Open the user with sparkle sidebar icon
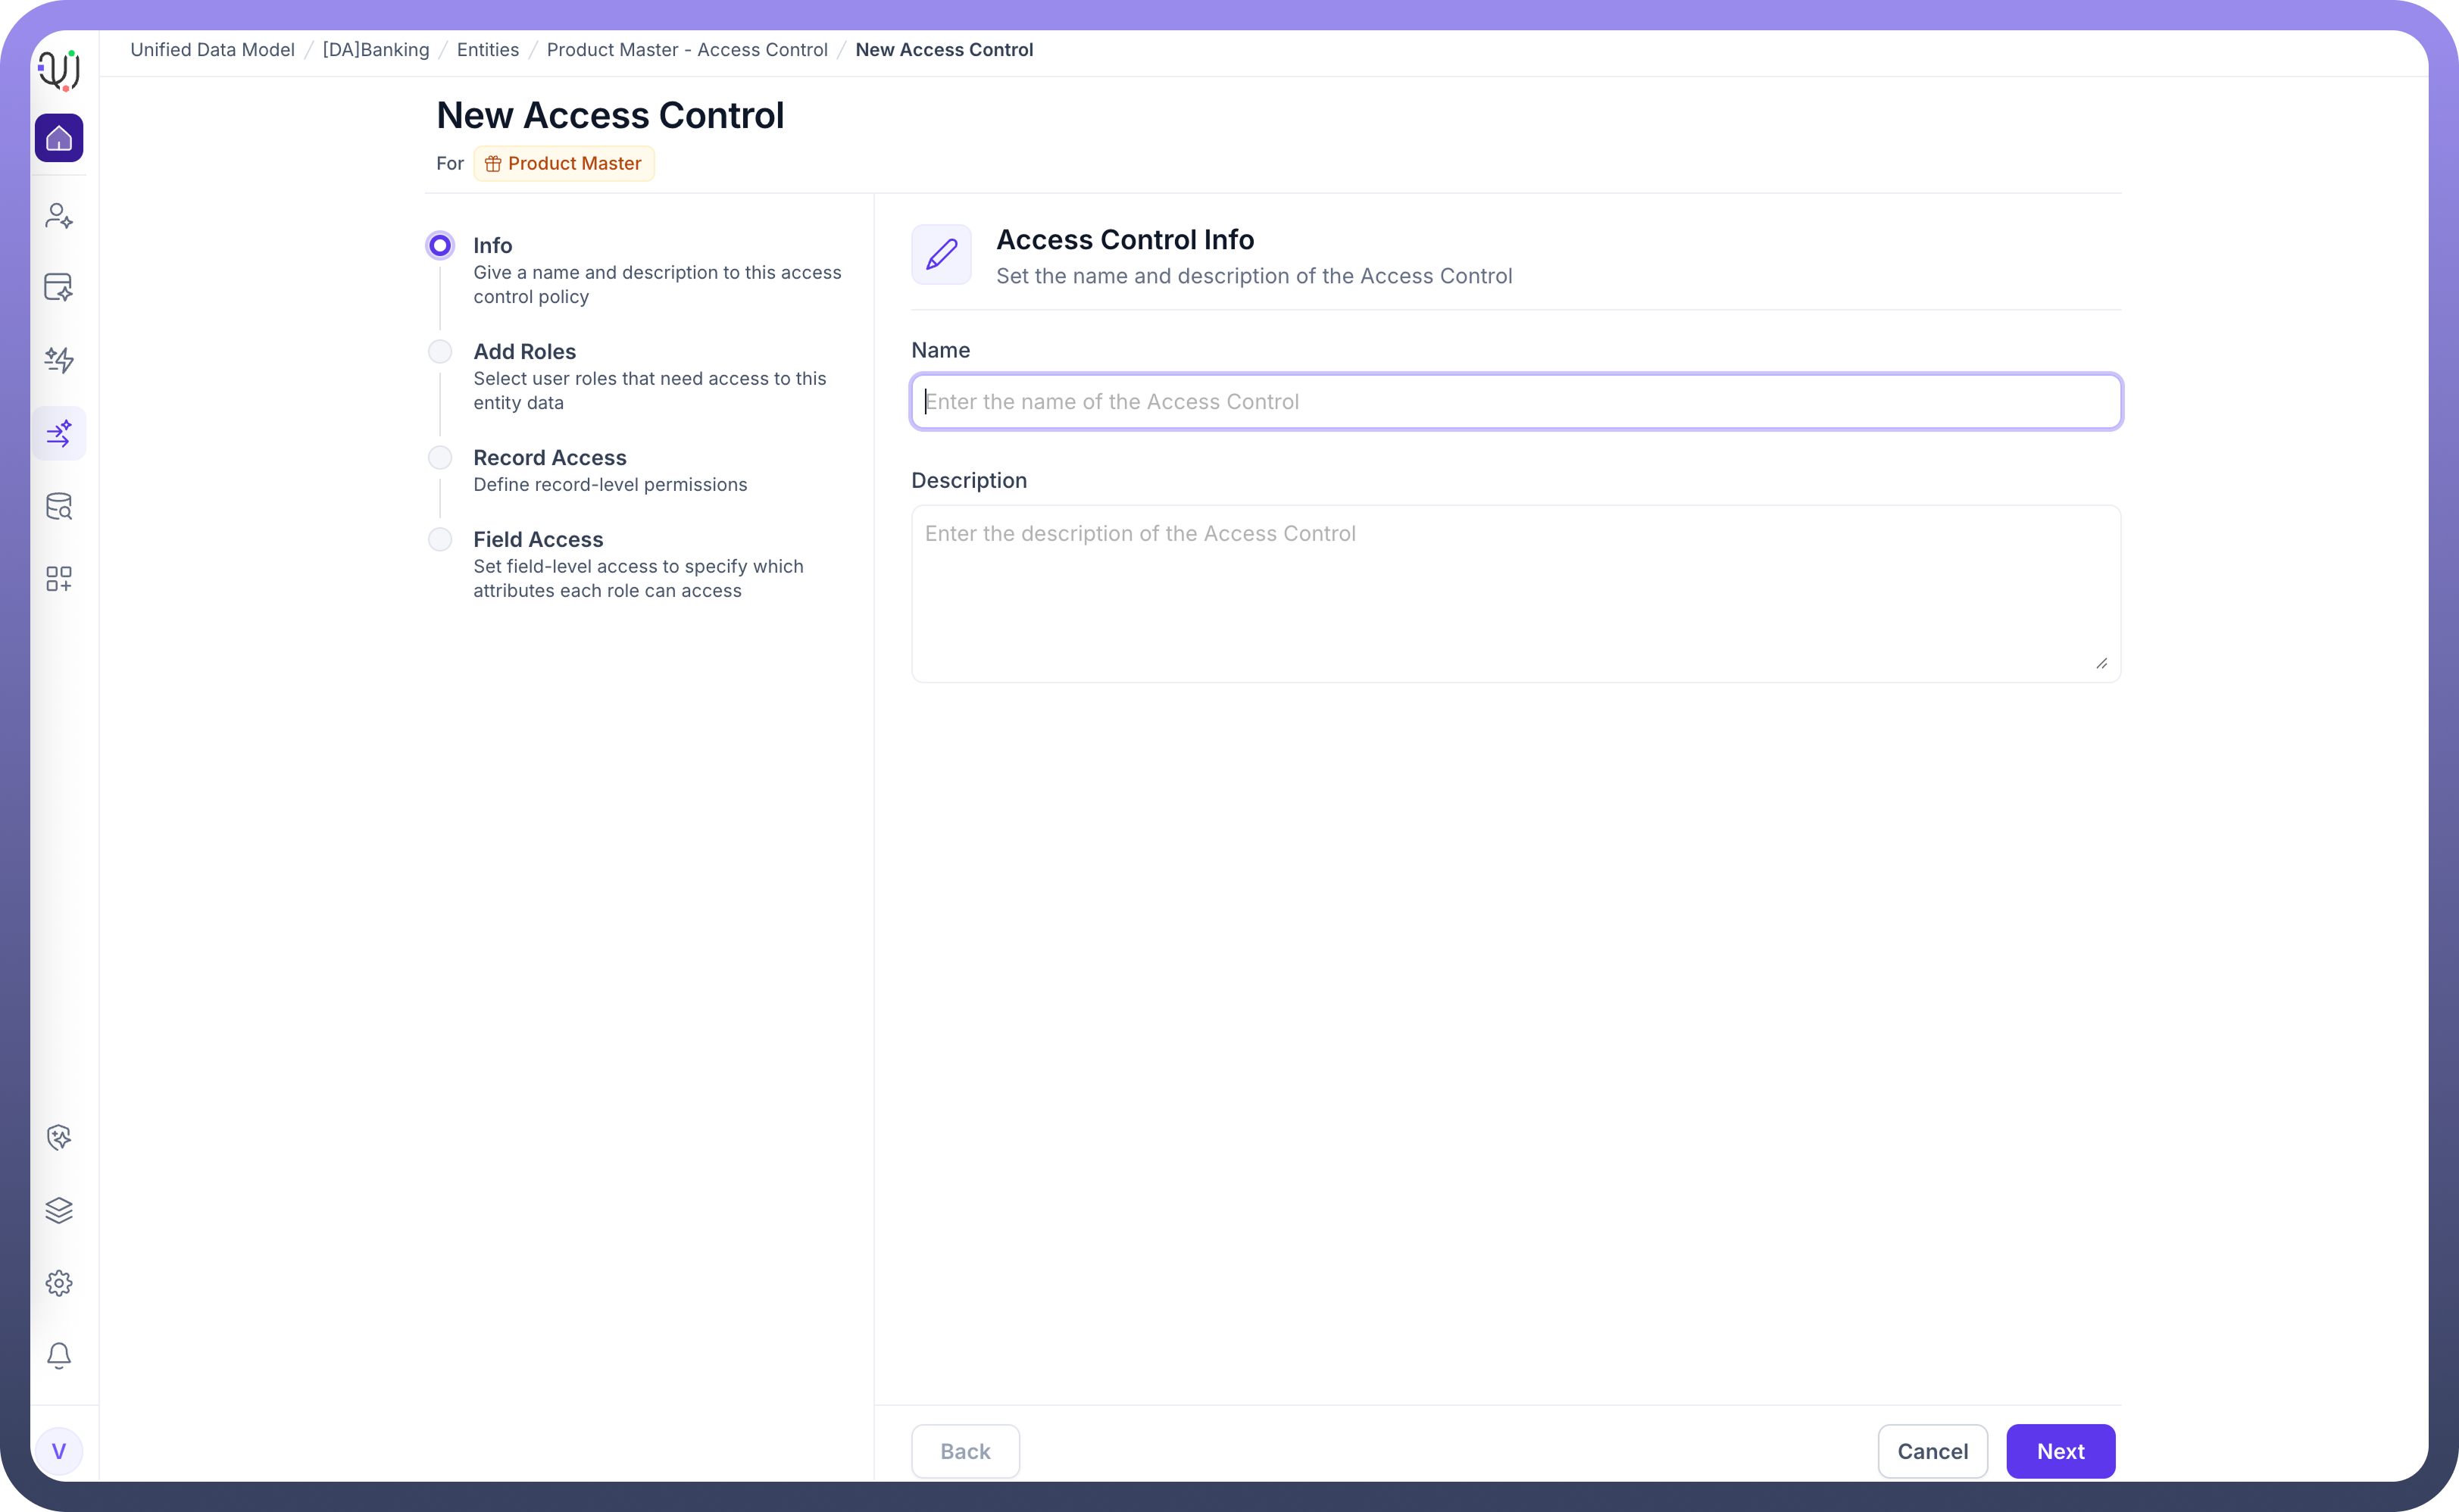Screen dimensions: 2459x1512 click(59, 216)
